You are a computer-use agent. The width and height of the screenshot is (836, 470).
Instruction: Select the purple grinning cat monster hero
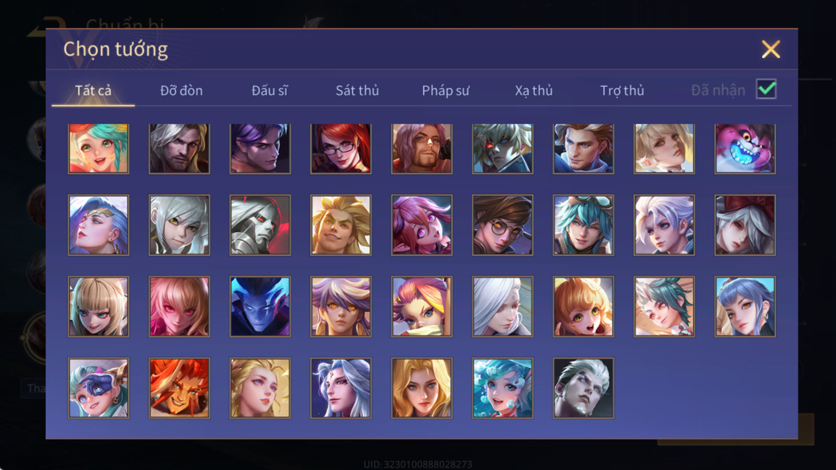[x=745, y=149]
